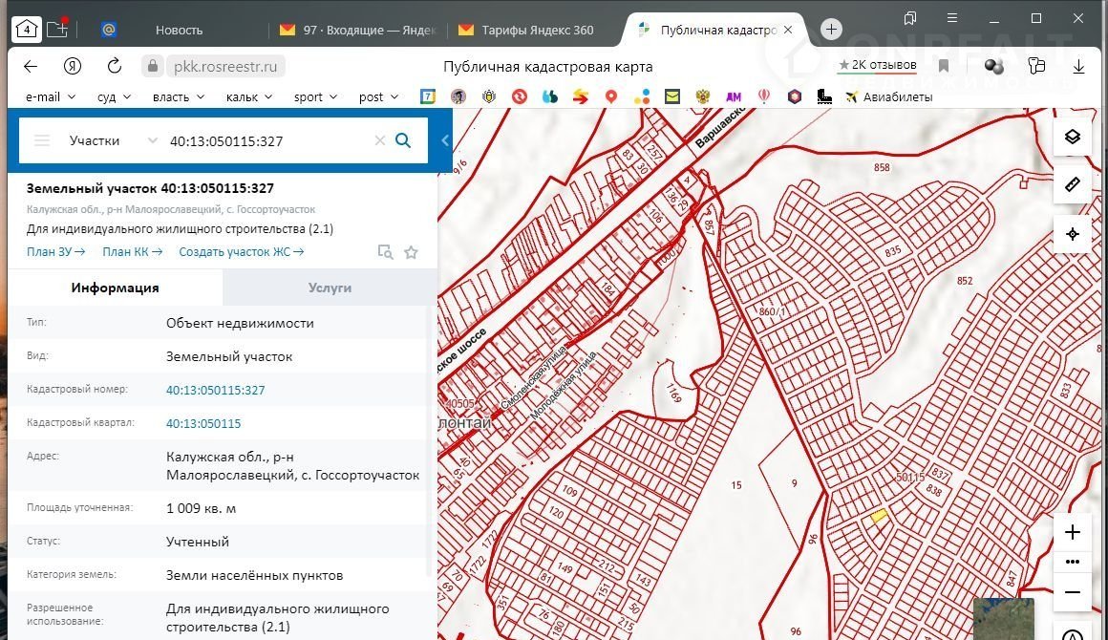Open cadastral quarter link 40:13:050115
Screen dimensions: 1108x640
tap(203, 423)
